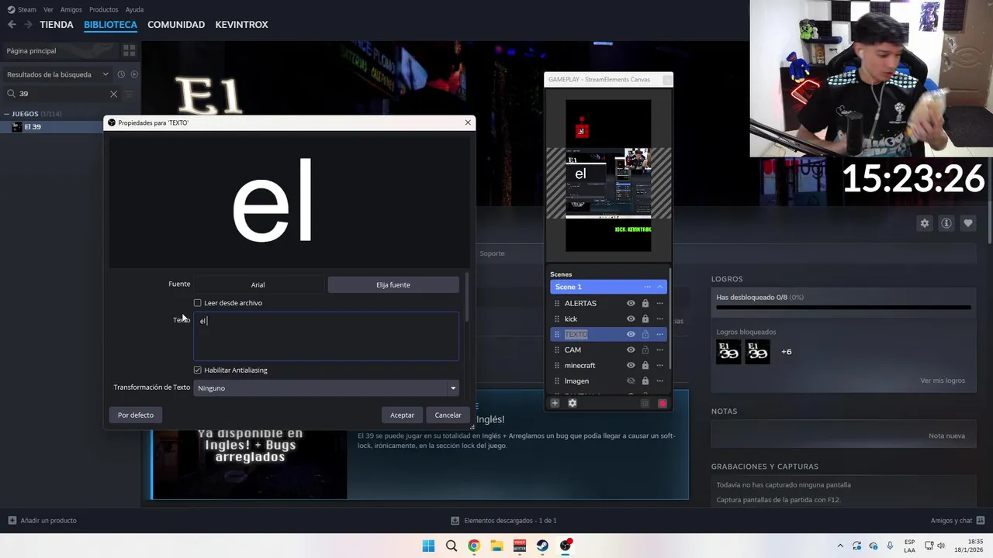
Task: Click Cancelar in properties dialog
Action: (x=448, y=415)
